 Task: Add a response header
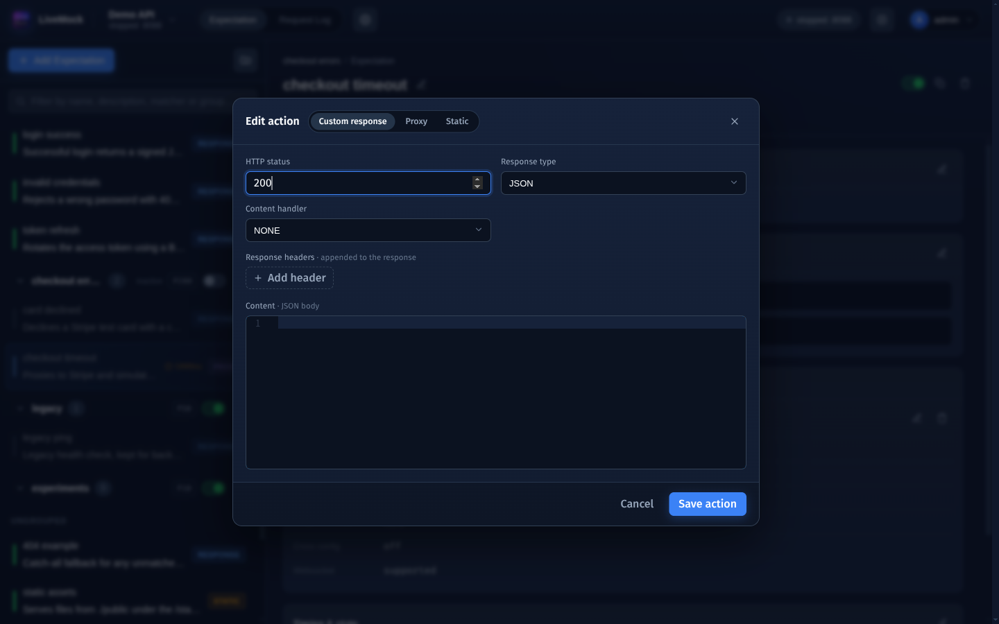(x=290, y=278)
